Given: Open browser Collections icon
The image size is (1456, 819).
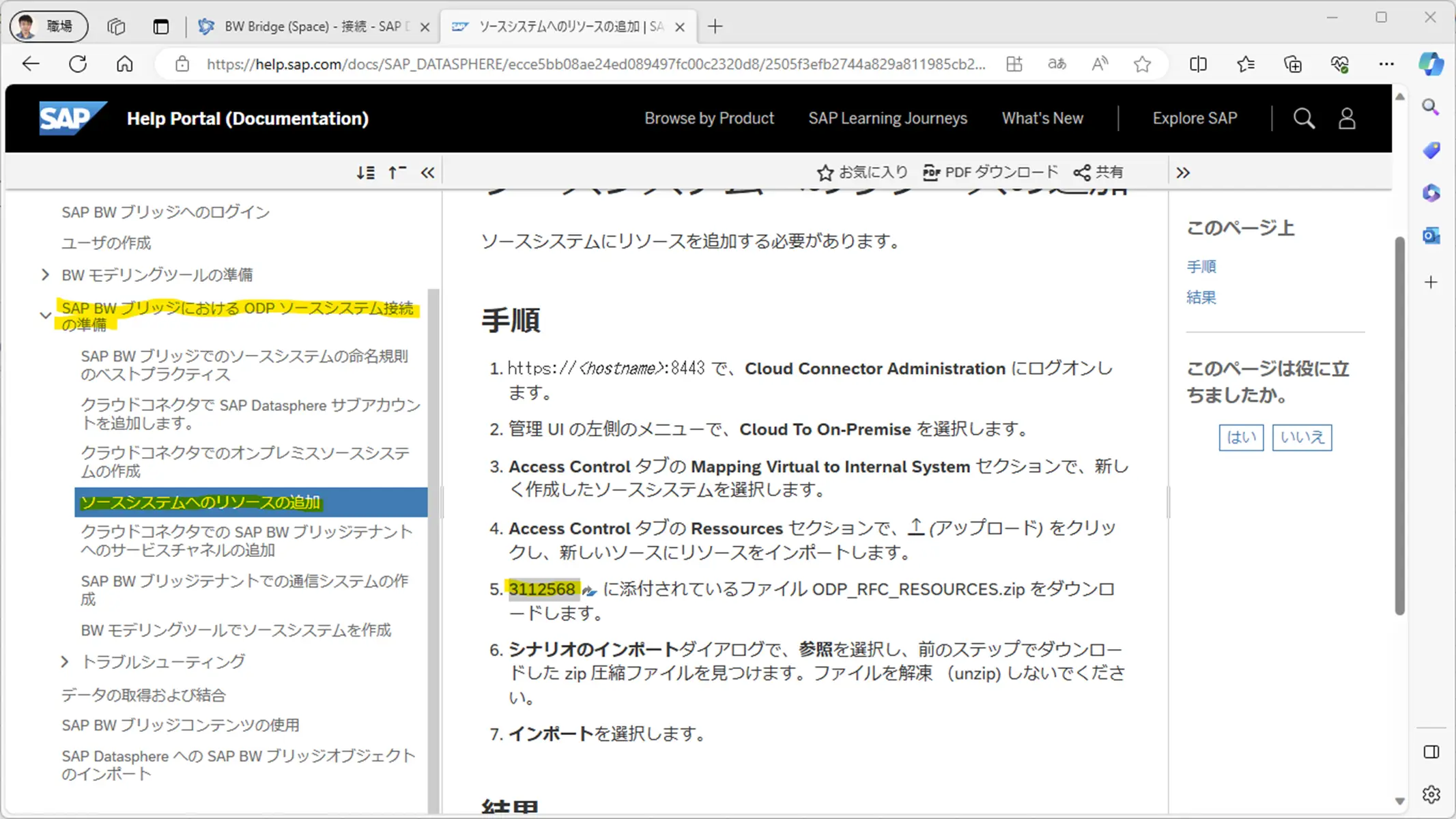Looking at the screenshot, I should (x=1293, y=64).
